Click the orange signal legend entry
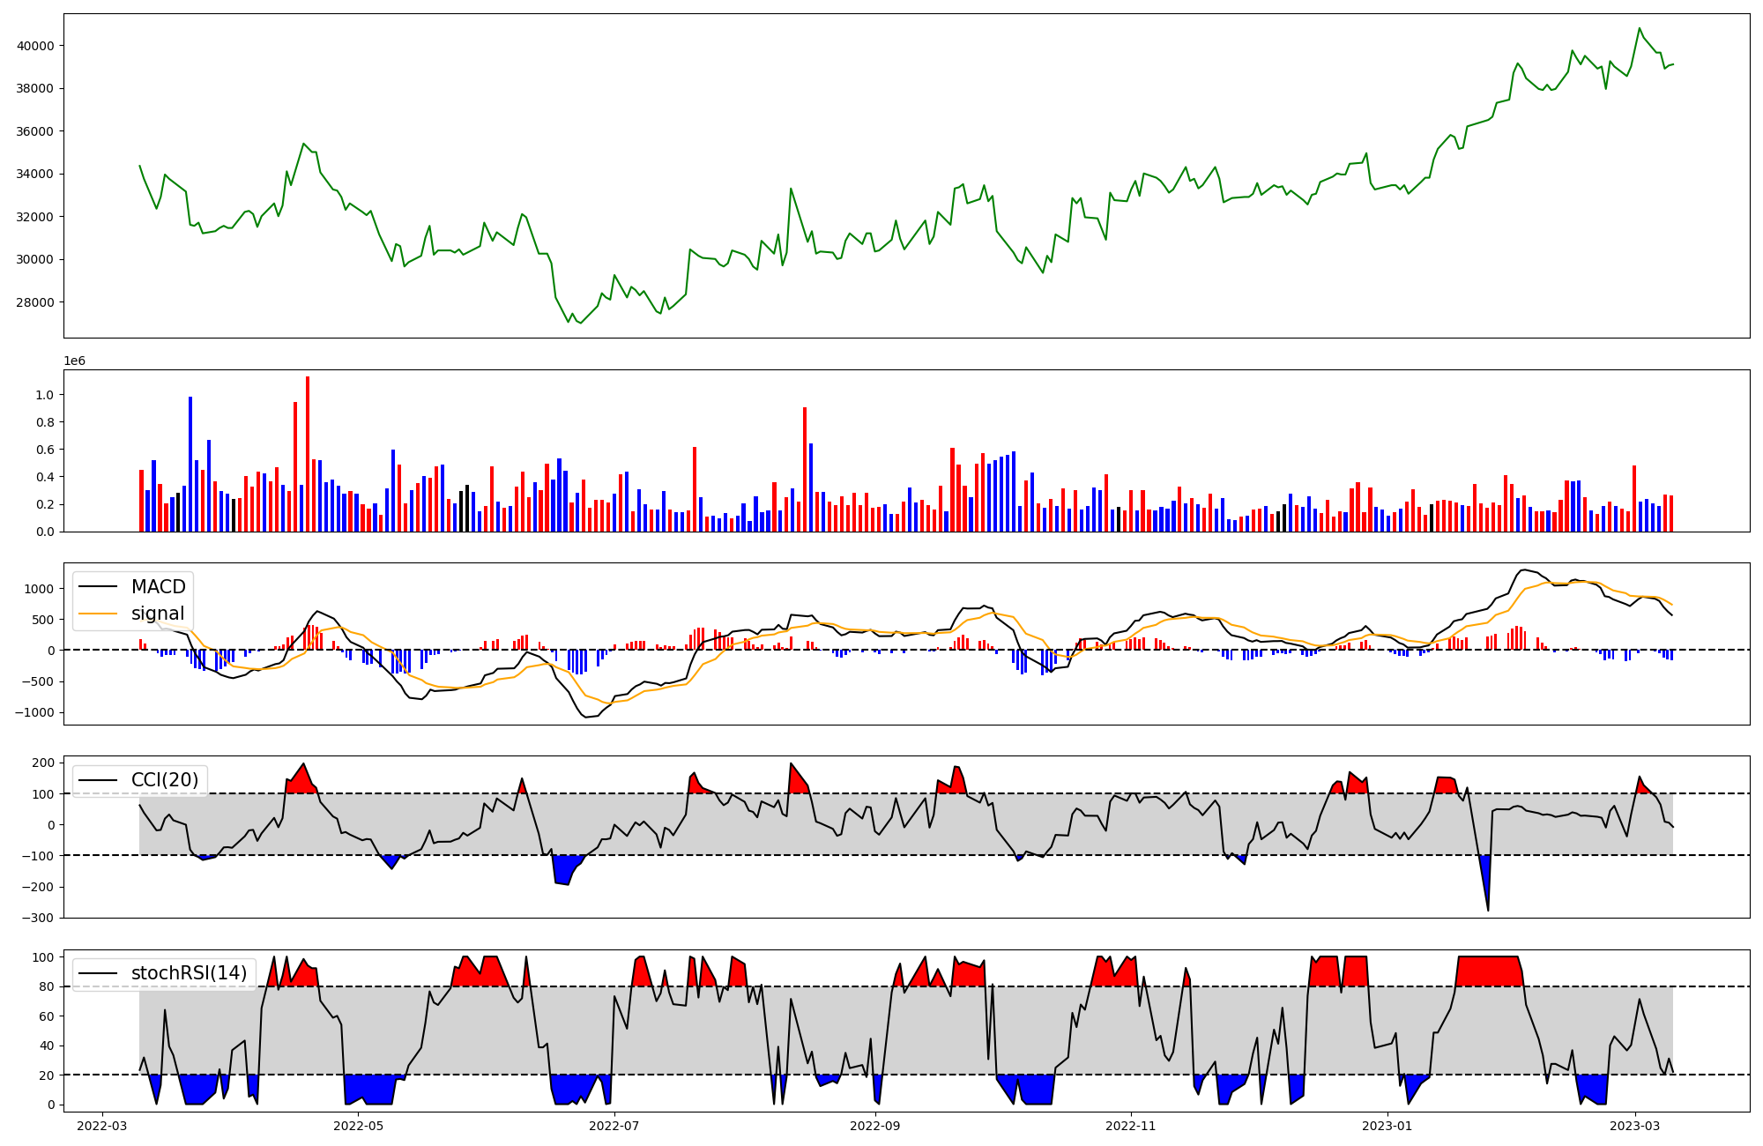The width and height of the screenshot is (1763, 1146). [x=157, y=614]
